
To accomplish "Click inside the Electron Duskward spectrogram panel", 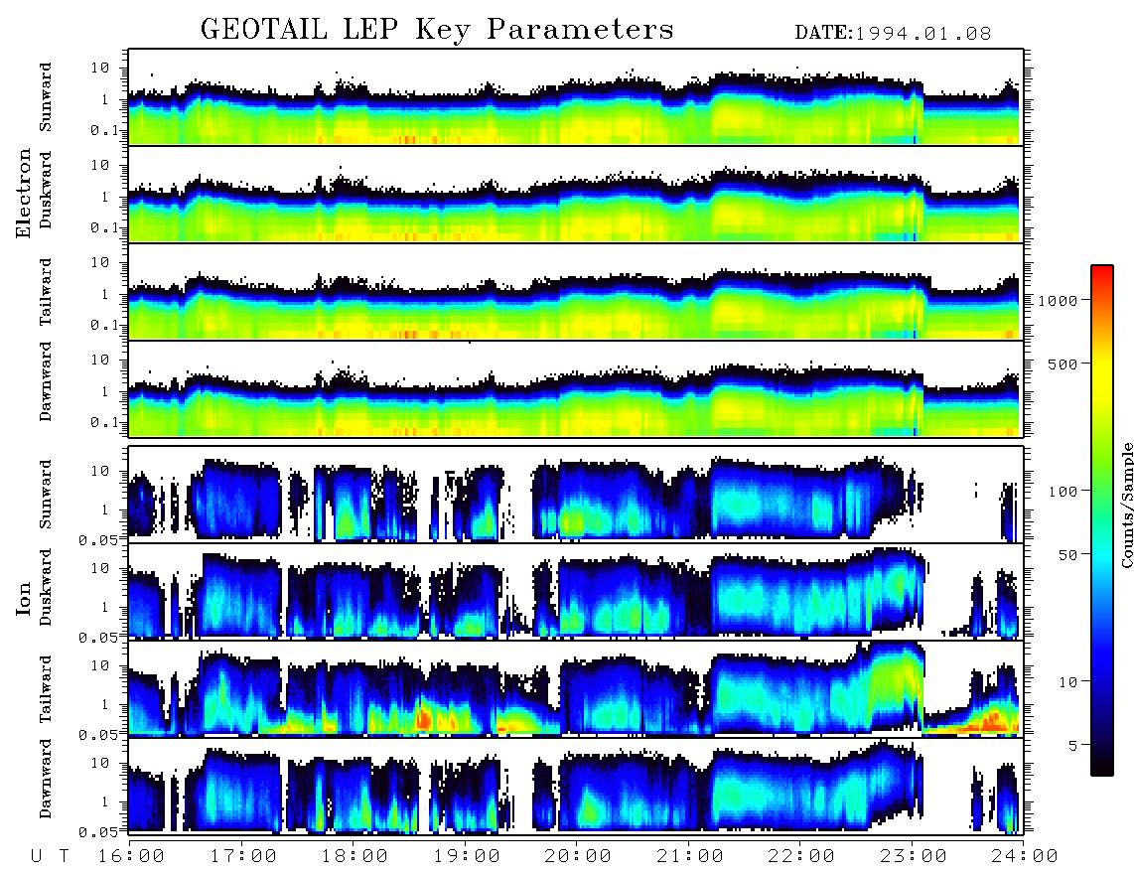I will pos(576,195).
